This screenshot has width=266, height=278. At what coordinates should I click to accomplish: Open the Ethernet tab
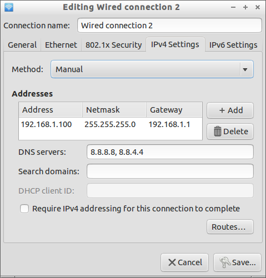(x=61, y=45)
